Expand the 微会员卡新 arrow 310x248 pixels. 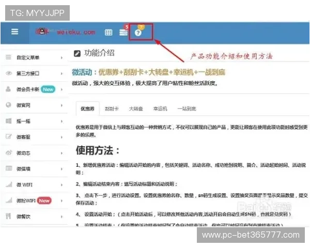tap(61, 89)
